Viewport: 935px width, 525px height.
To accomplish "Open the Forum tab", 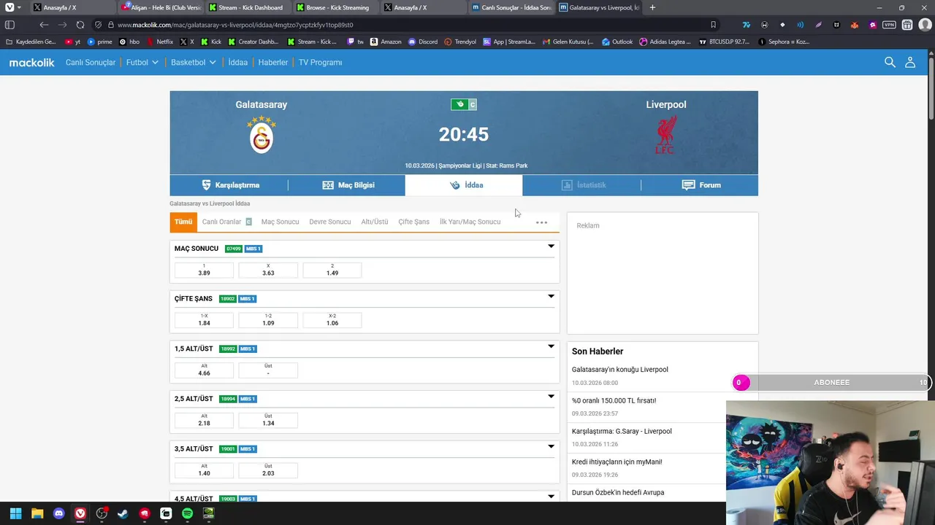I will click(700, 185).
